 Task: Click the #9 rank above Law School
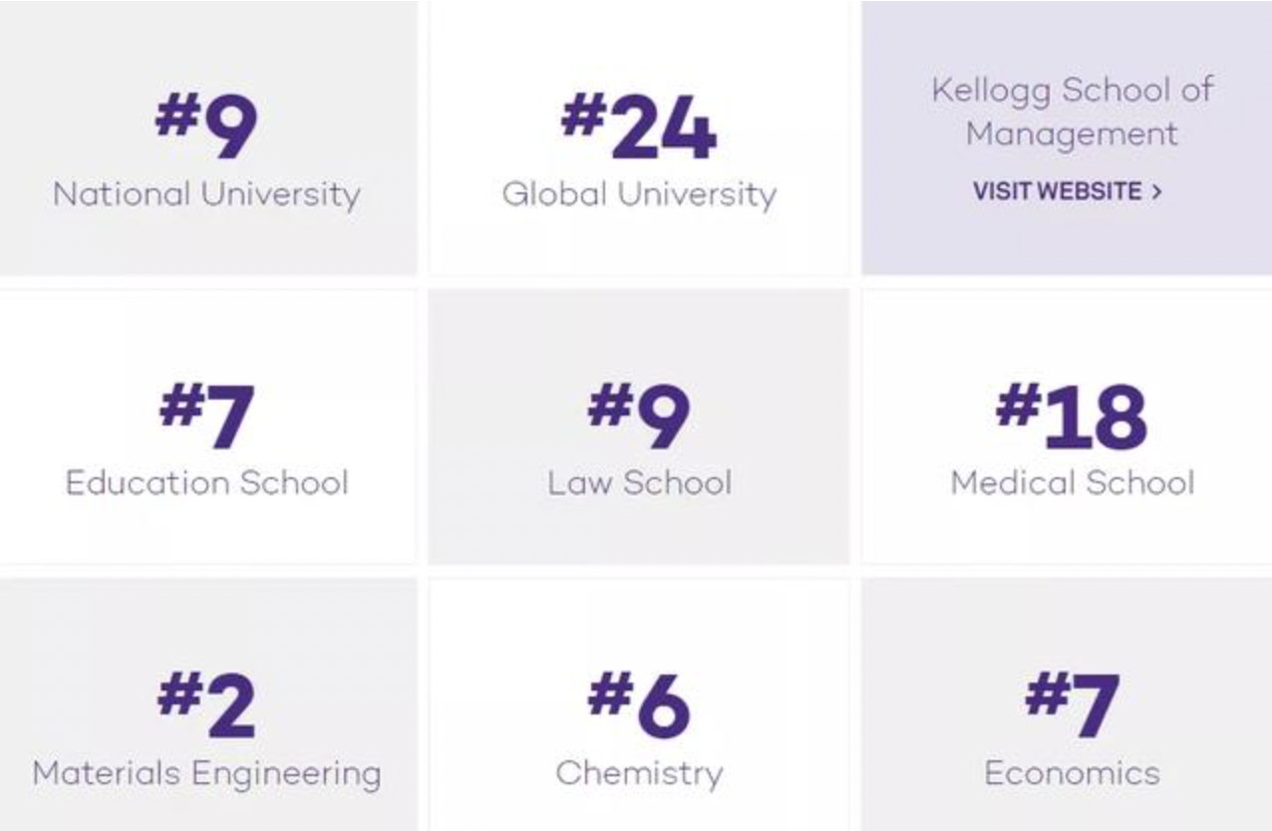coord(639,415)
